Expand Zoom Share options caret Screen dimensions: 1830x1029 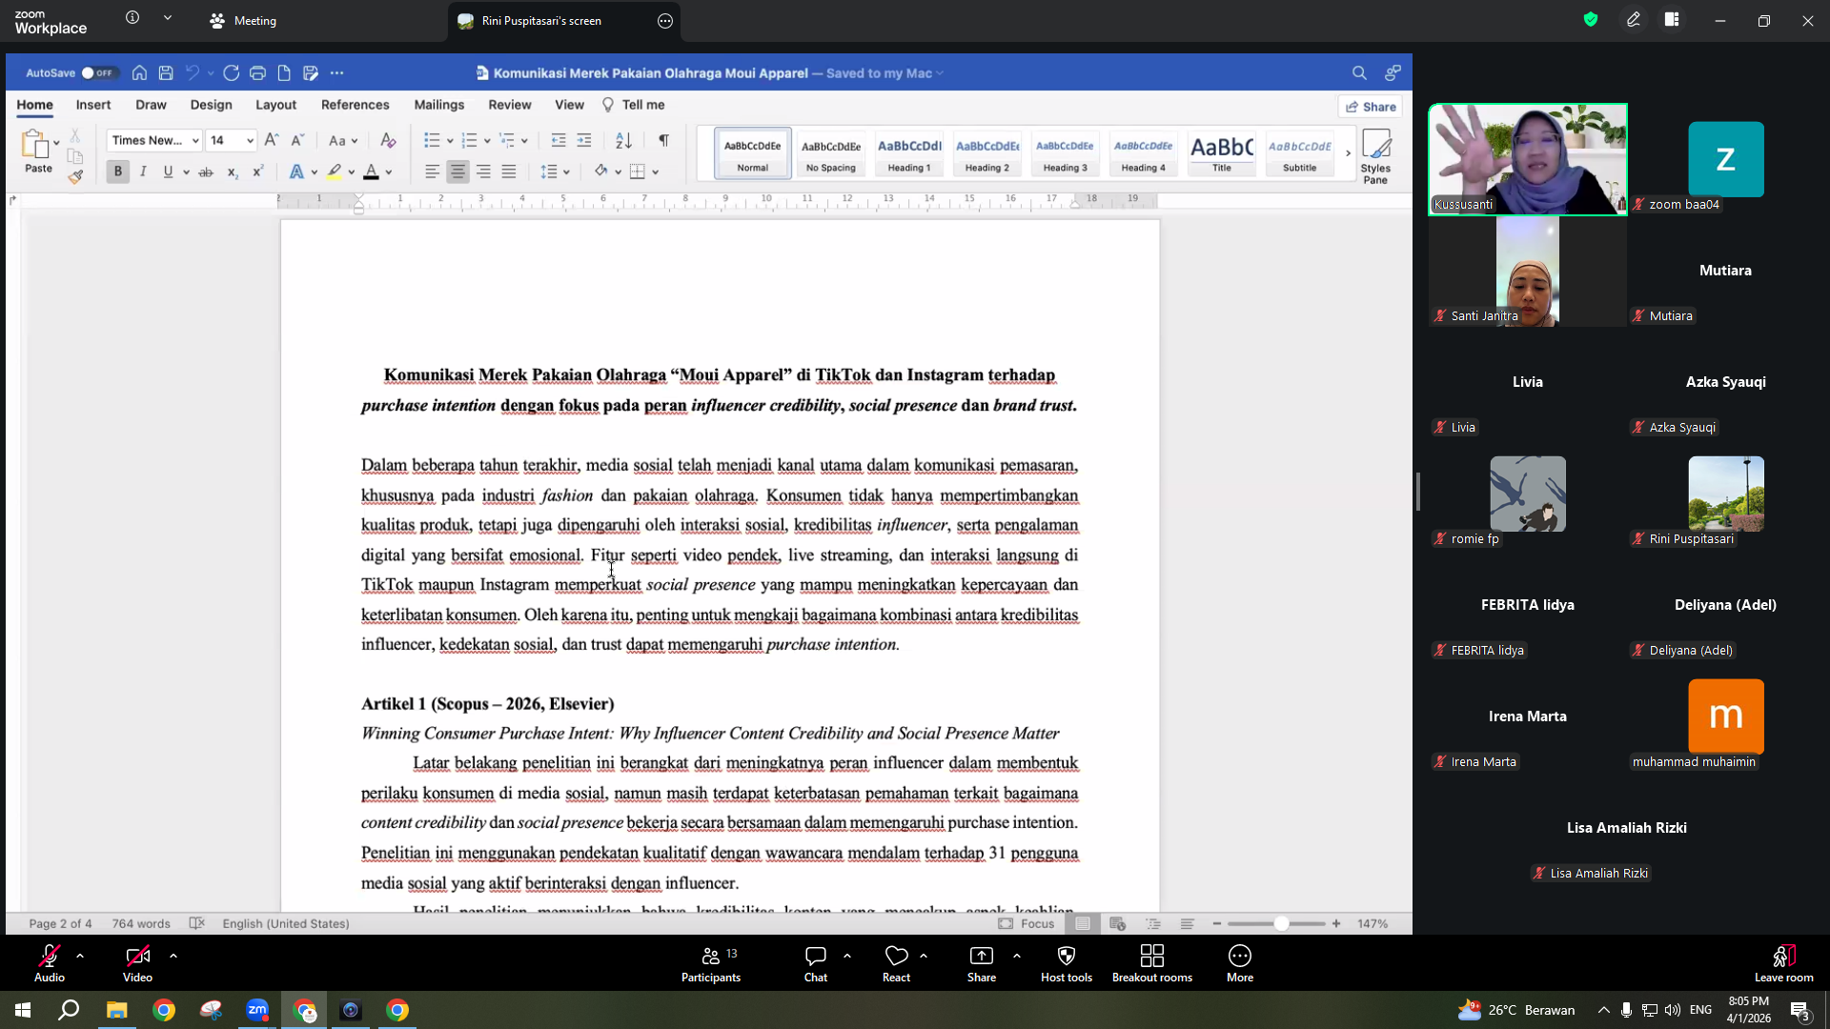[x=1017, y=955]
